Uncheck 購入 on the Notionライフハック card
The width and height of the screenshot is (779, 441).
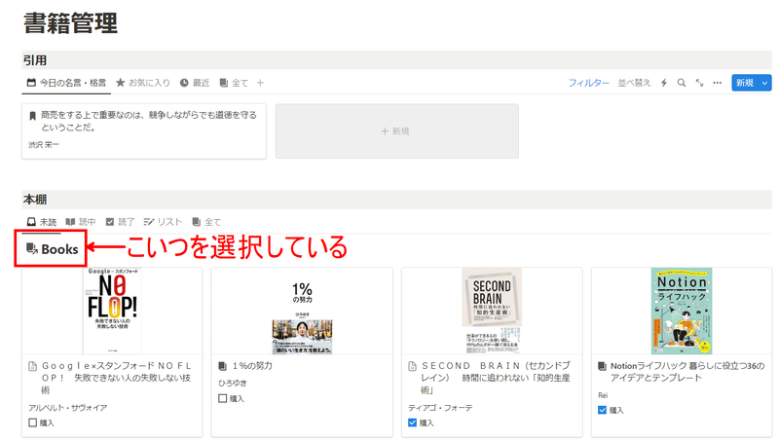pyautogui.click(x=602, y=410)
